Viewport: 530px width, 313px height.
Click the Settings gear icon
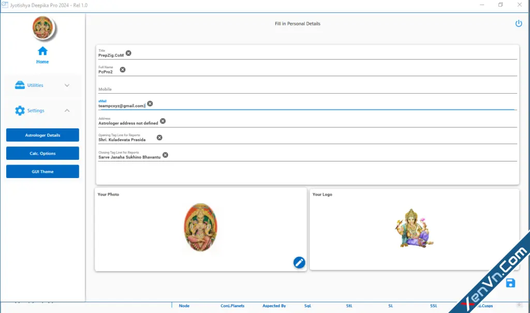(20, 111)
